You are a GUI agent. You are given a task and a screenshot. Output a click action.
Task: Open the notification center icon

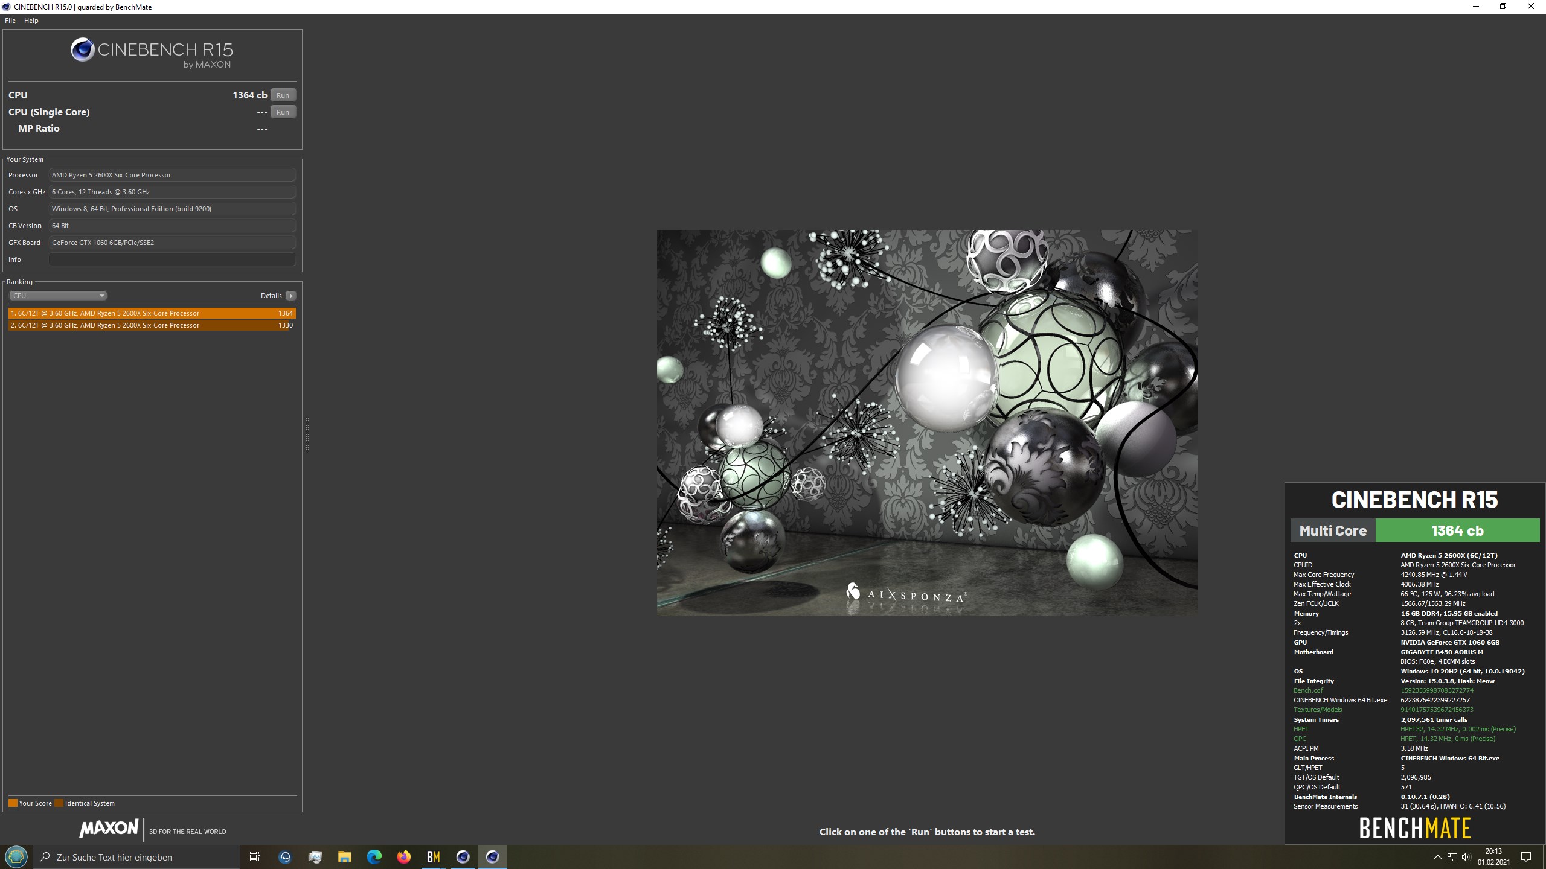click(1526, 857)
